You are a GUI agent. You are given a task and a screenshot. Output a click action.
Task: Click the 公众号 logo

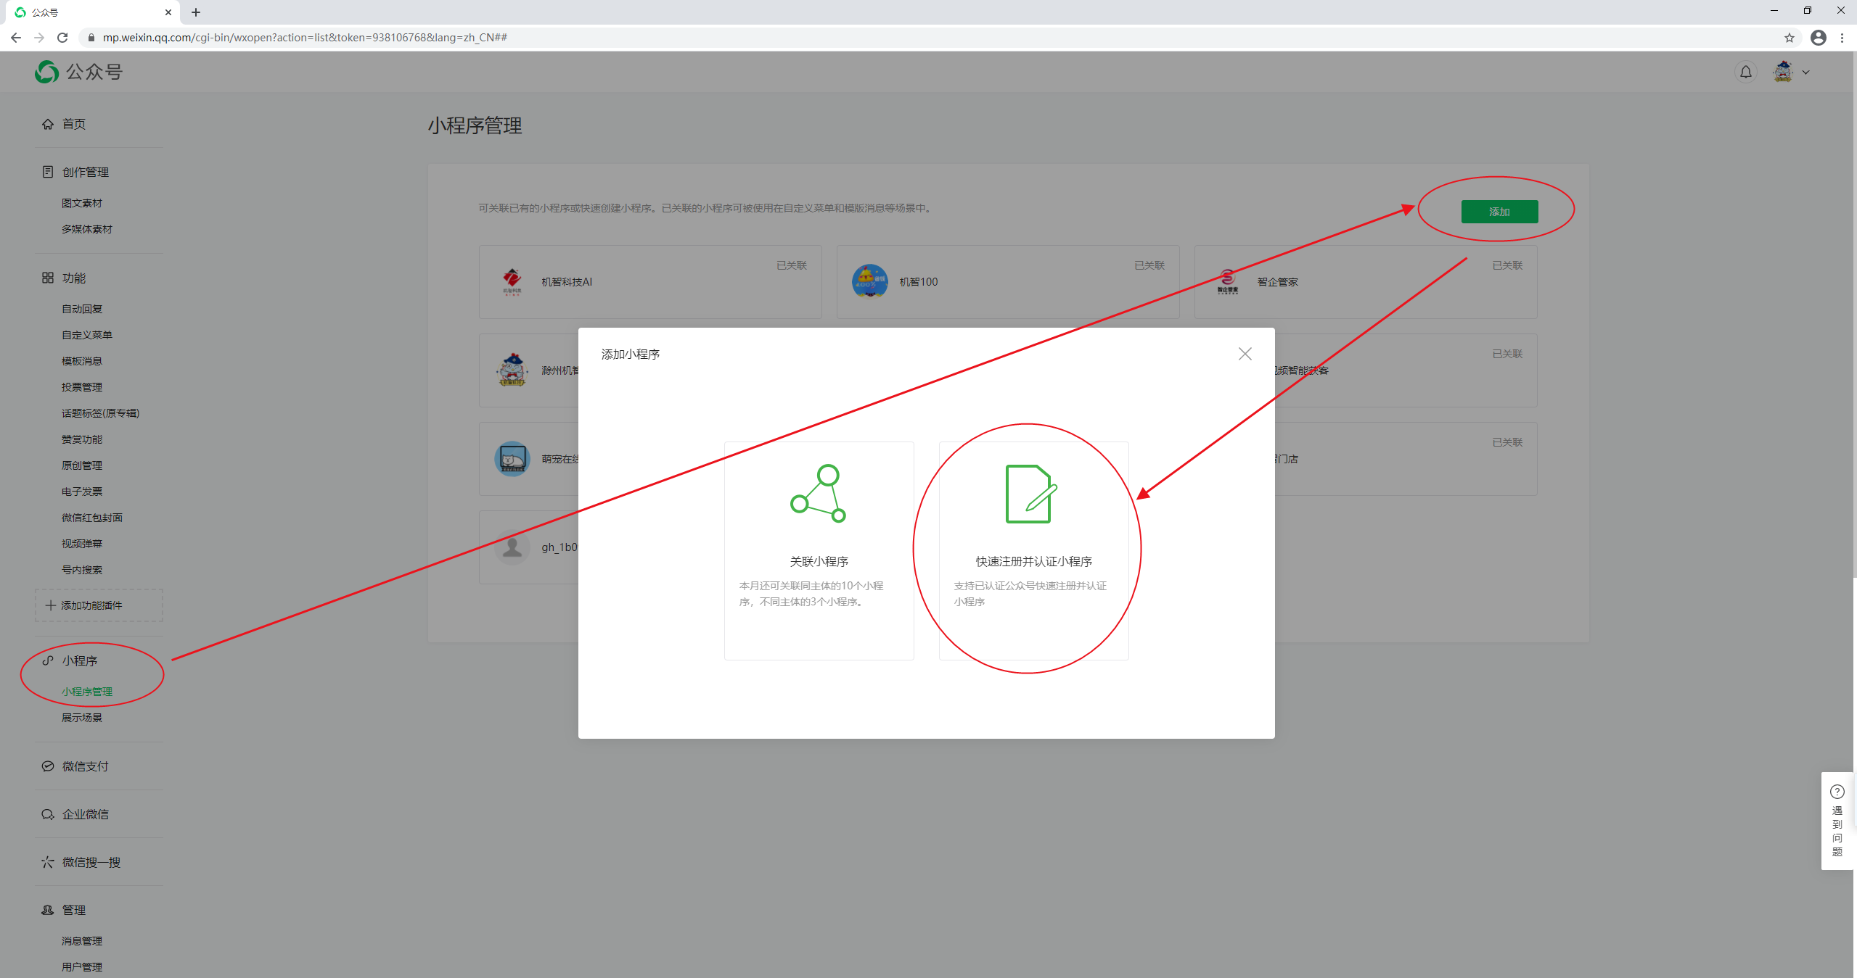78,72
